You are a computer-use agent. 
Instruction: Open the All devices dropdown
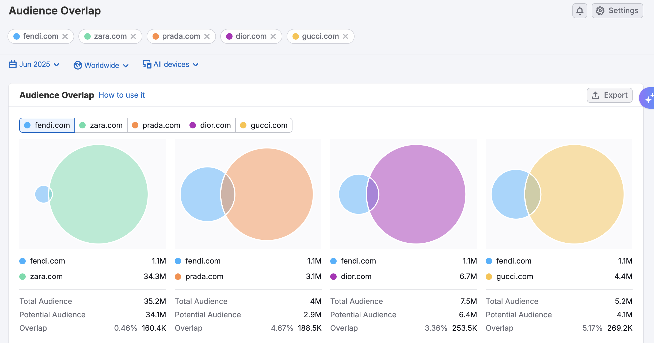(x=171, y=64)
